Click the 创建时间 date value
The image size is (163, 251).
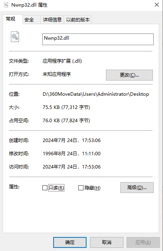pyautogui.click(x=71, y=140)
